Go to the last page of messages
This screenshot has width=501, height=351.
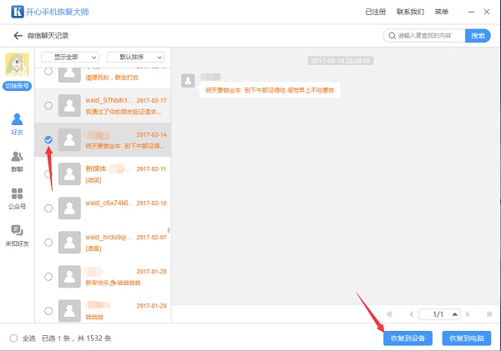coord(489,314)
